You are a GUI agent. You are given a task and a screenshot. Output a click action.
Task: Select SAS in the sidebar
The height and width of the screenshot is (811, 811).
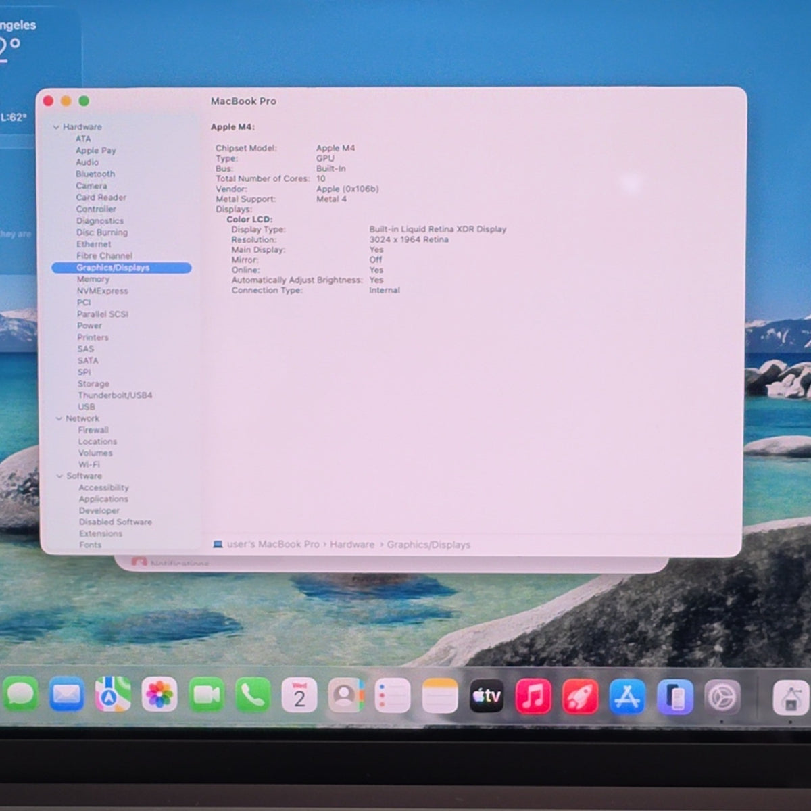[x=85, y=349]
